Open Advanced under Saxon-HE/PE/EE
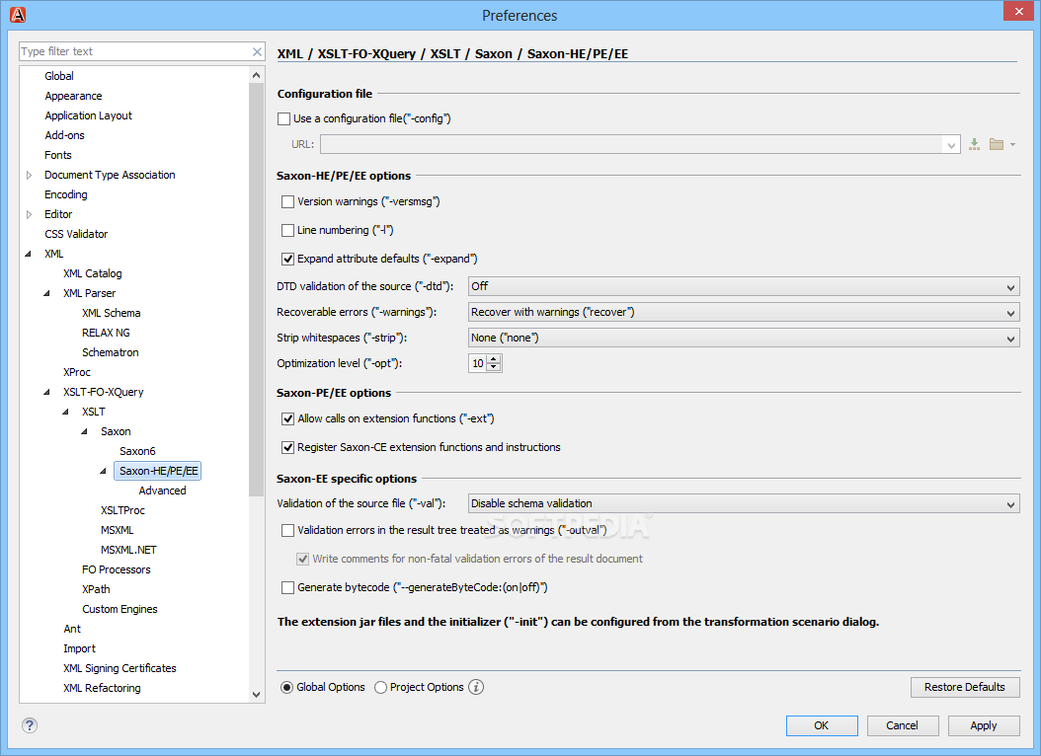The width and height of the screenshot is (1041, 756). [162, 491]
